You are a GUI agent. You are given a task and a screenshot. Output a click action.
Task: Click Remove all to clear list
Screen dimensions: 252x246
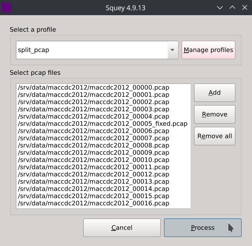[x=214, y=136]
